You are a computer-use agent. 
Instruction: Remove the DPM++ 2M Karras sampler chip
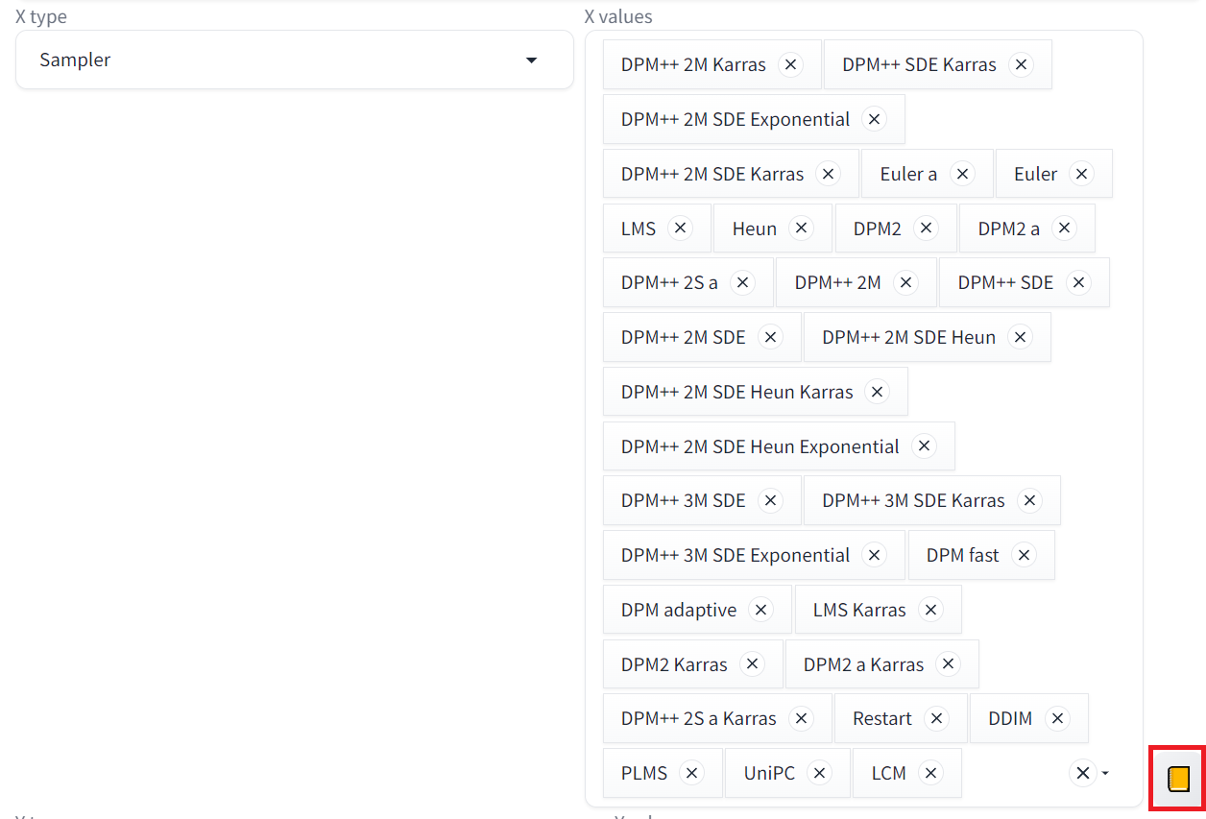coord(790,64)
